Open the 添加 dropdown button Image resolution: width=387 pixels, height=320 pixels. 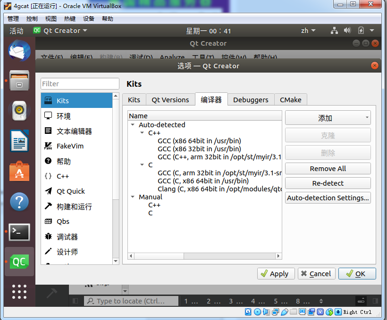pyautogui.click(x=328, y=118)
